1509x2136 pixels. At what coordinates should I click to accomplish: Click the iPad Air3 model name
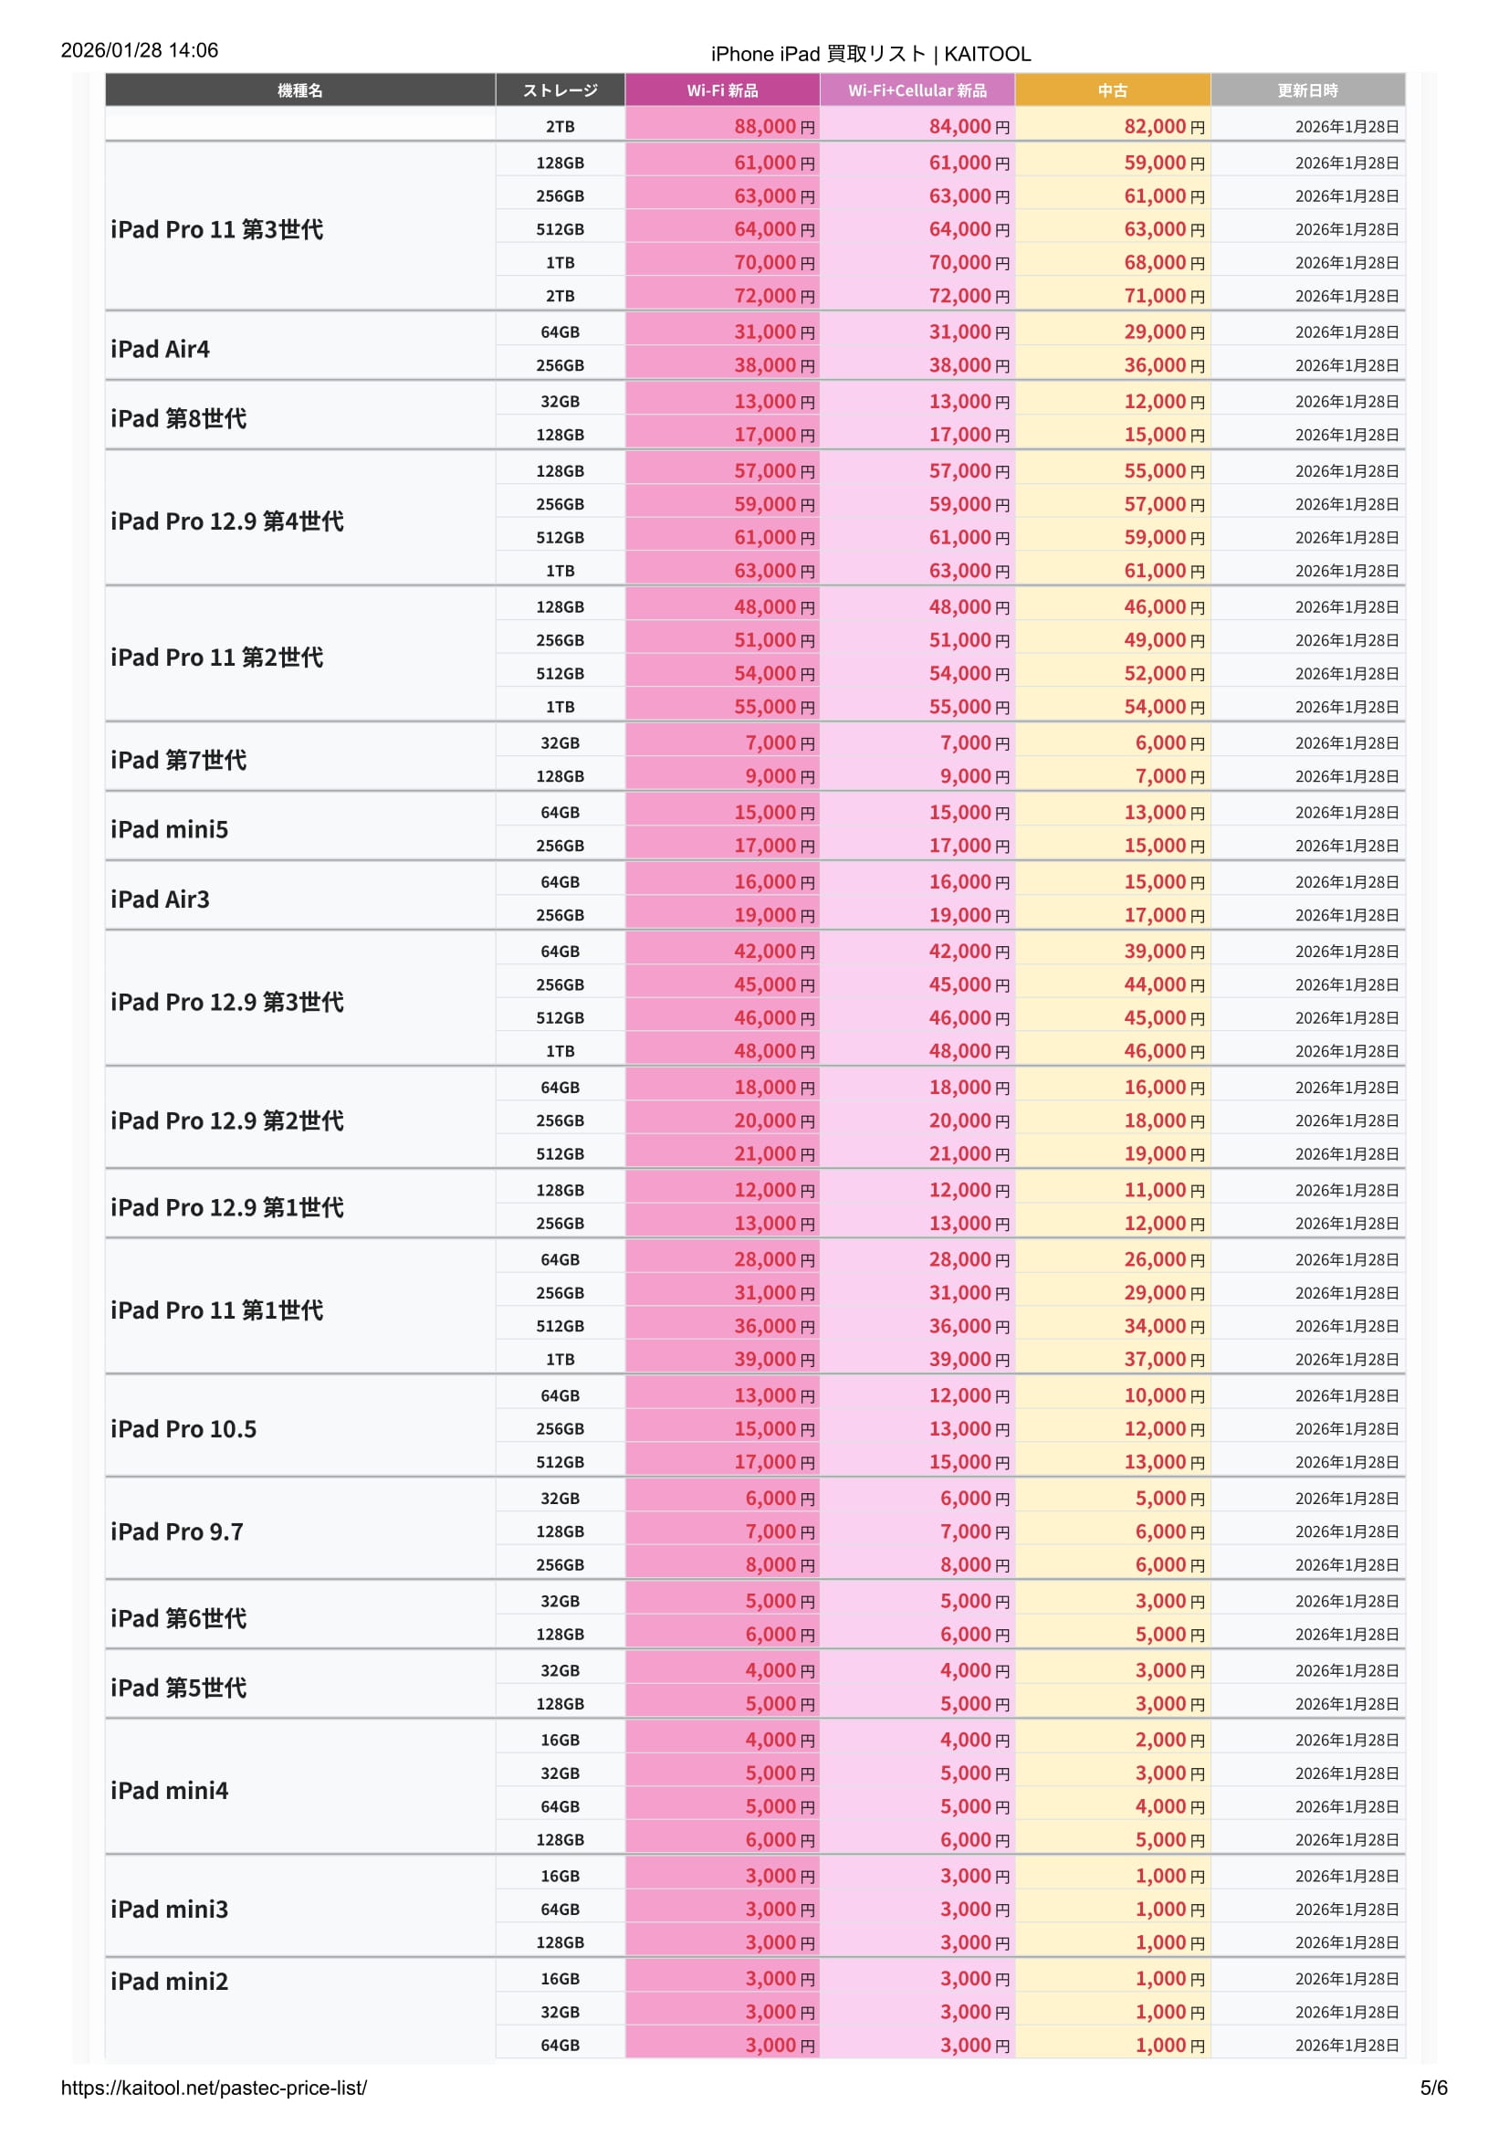coord(160,899)
